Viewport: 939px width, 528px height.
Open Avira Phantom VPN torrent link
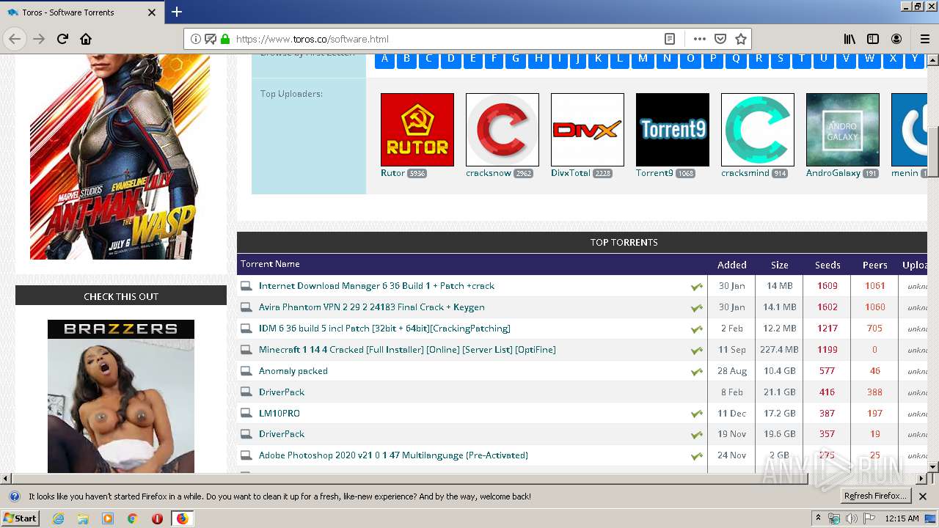click(371, 307)
